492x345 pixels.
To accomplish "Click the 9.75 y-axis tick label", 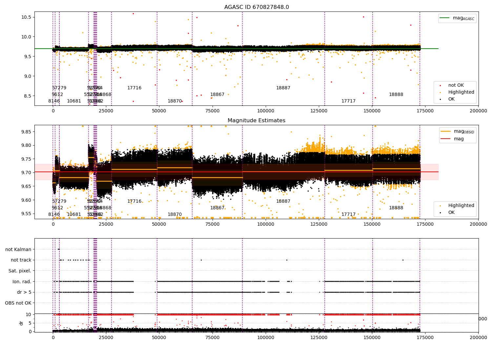I will click(x=26, y=159).
